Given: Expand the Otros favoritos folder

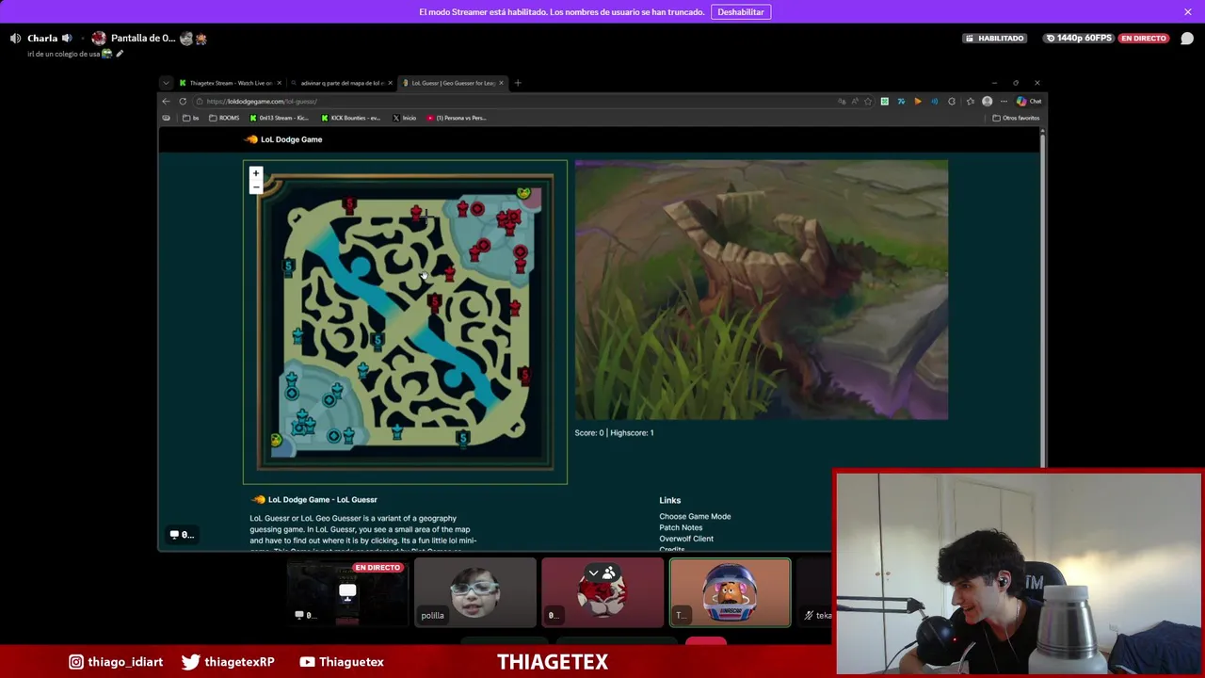Looking at the screenshot, I should [x=1016, y=118].
